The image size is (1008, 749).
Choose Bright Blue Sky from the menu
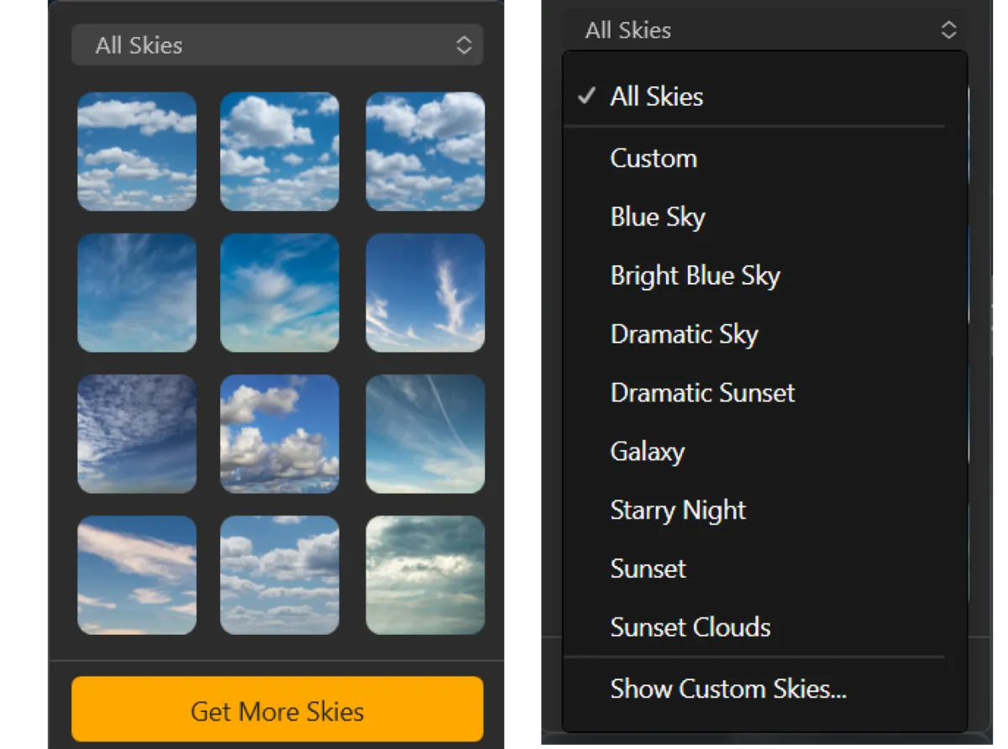696,275
